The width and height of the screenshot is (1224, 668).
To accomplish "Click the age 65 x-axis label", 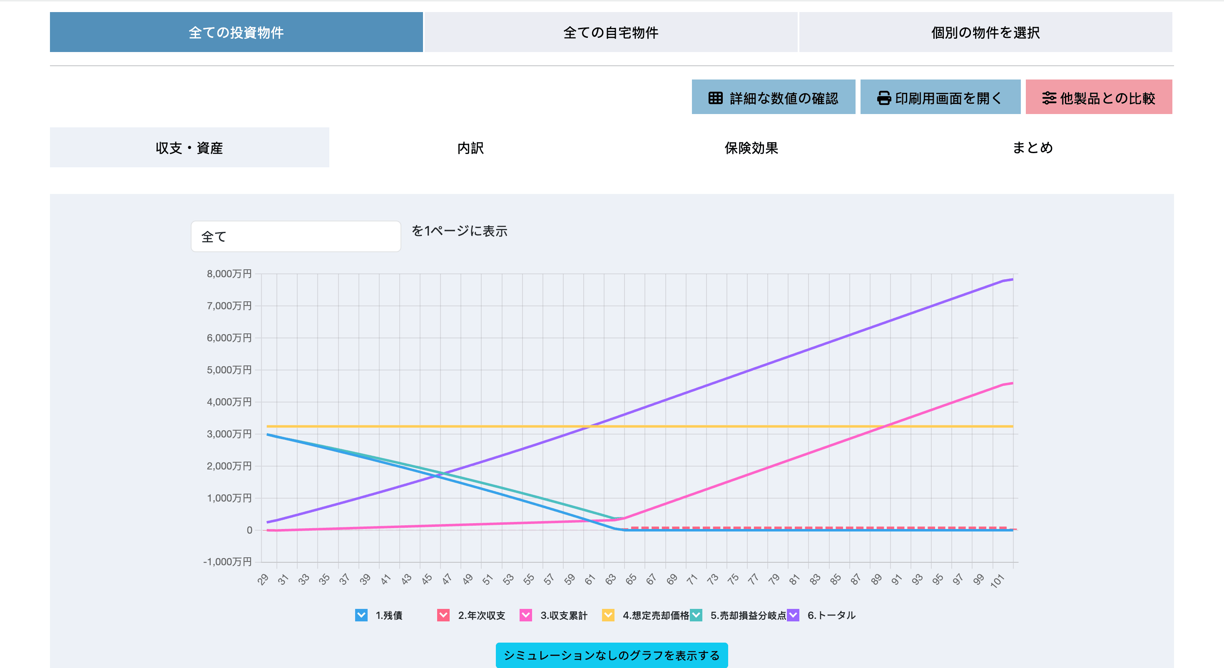I will click(x=631, y=579).
